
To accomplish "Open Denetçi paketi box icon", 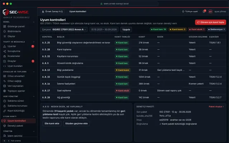I will coord(5,126).
